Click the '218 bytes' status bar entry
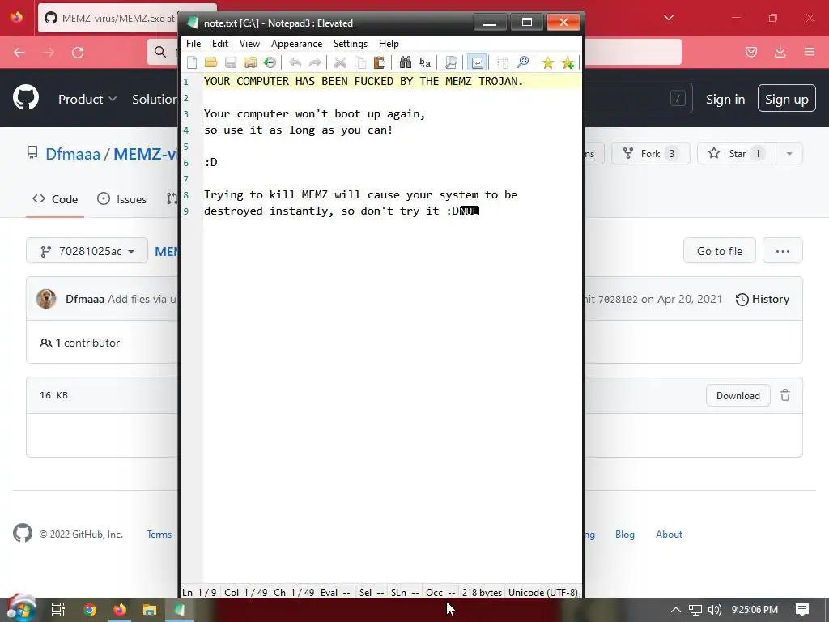Viewport: 829px width, 622px height. click(x=482, y=592)
